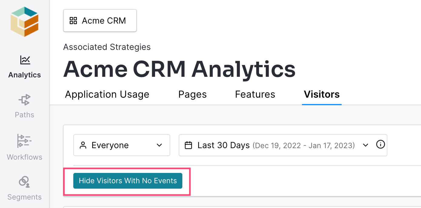Image resolution: width=421 pixels, height=208 pixels.
Task: Open the Workflows icon in sidebar
Action: [x=25, y=141]
